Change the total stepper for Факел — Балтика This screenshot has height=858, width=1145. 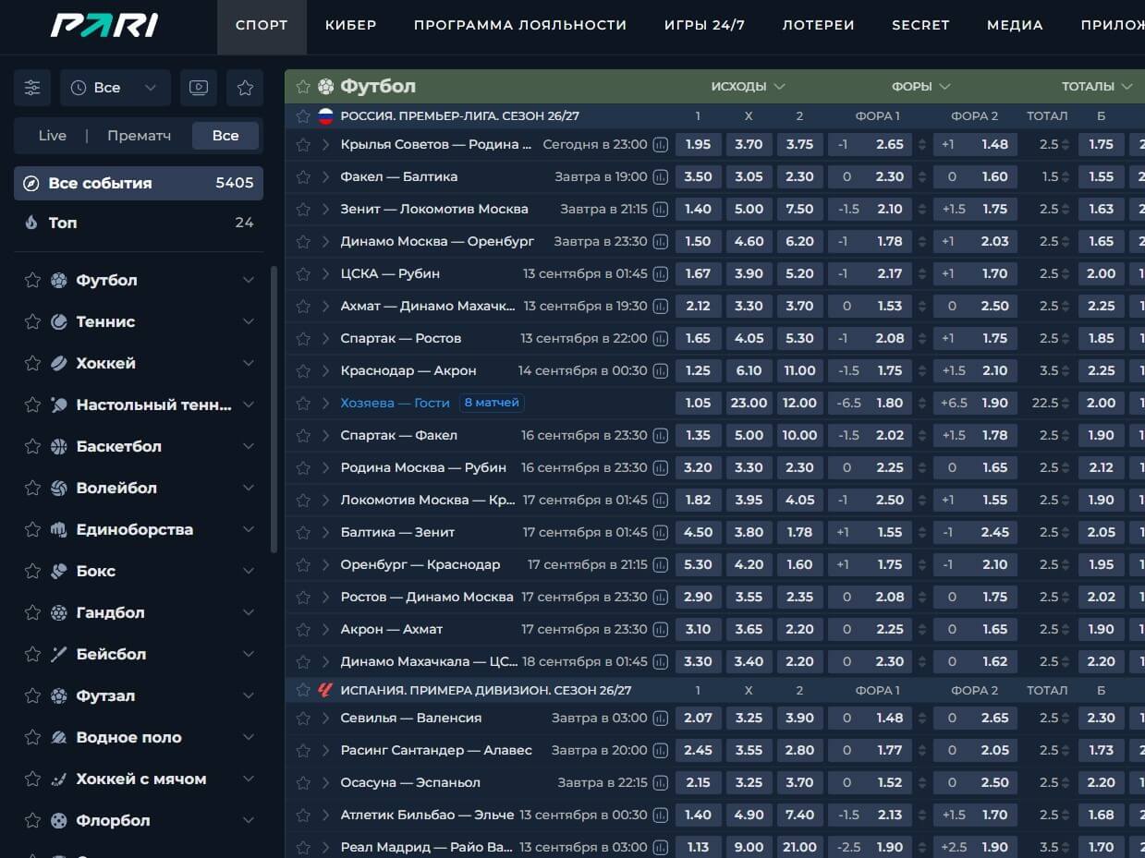tap(1066, 176)
